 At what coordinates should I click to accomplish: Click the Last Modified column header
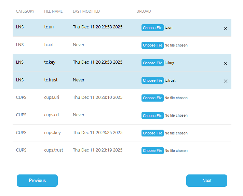coord(86,11)
